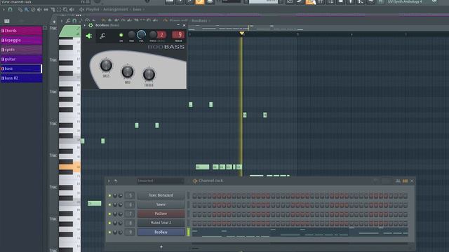Select the synth pattern

click(x=22, y=50)
